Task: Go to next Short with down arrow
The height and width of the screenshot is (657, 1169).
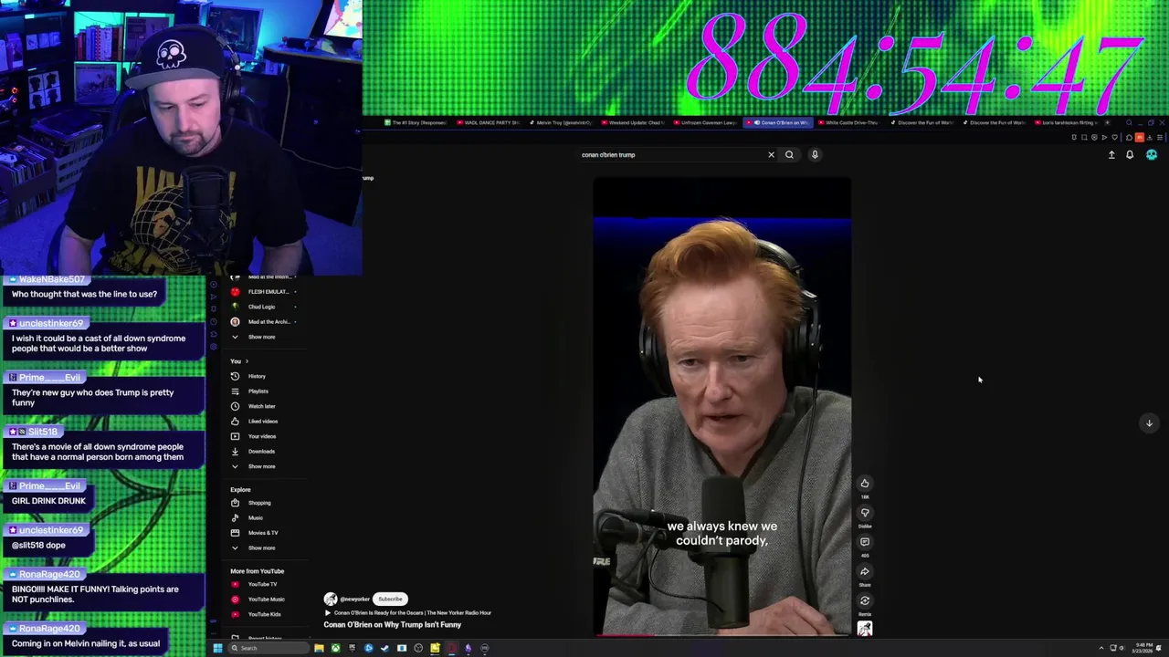Action: point(1149,422)
